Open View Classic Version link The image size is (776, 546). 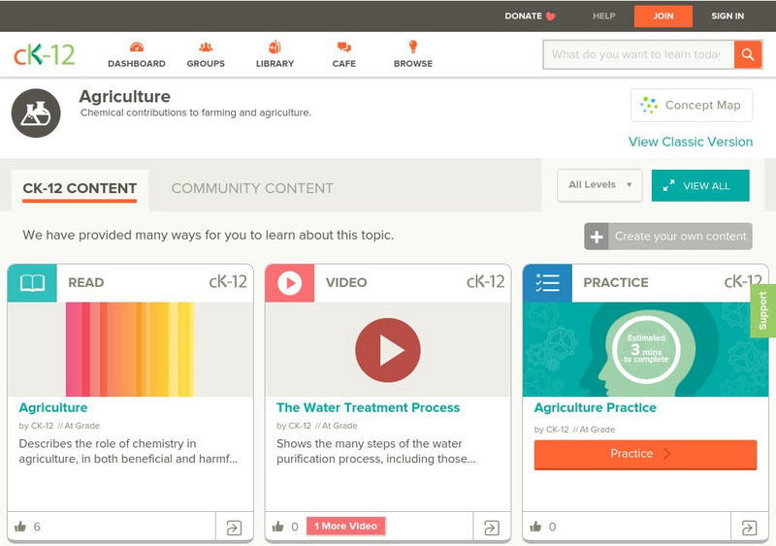(691, 142)
